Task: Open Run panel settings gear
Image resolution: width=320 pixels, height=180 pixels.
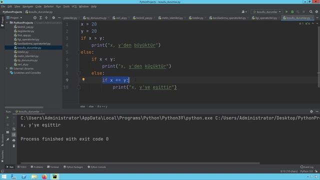Action: point(311,111)
